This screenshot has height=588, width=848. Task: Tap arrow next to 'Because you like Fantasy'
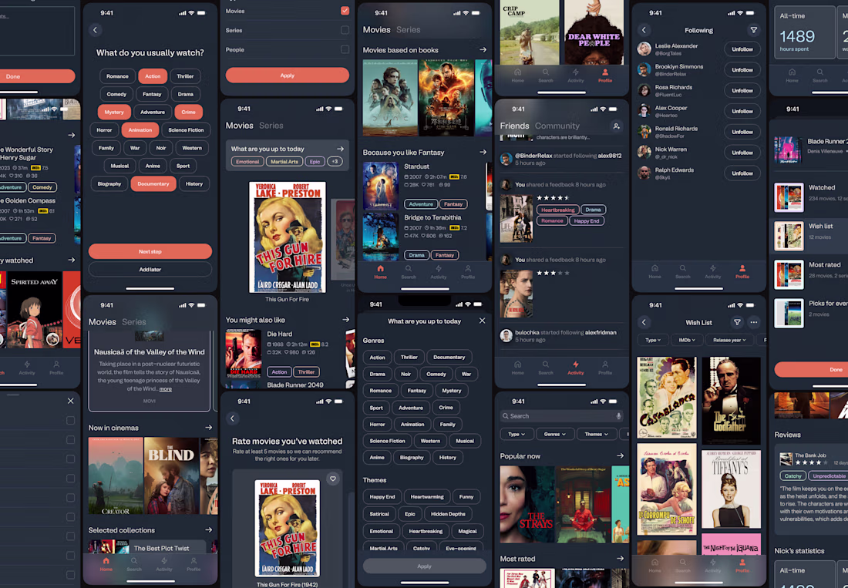click(483, 153)
